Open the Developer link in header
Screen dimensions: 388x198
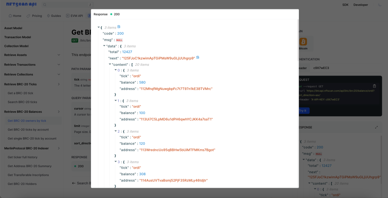point(361,5)
